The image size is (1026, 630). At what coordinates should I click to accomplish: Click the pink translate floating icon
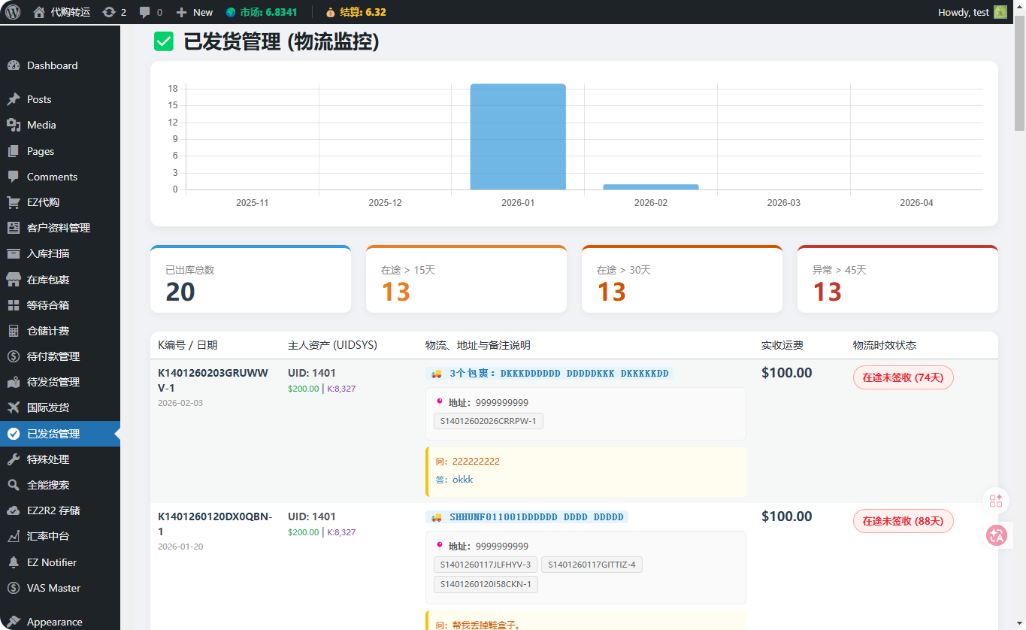997,535
